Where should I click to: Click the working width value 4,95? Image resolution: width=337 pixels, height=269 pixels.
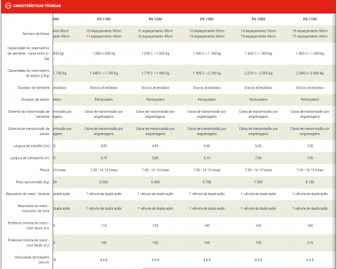[x=155, y=146]
